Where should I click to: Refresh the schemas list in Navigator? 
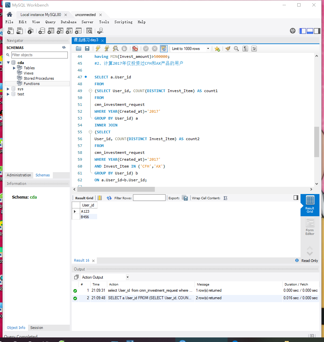click(x=64, y=48)
